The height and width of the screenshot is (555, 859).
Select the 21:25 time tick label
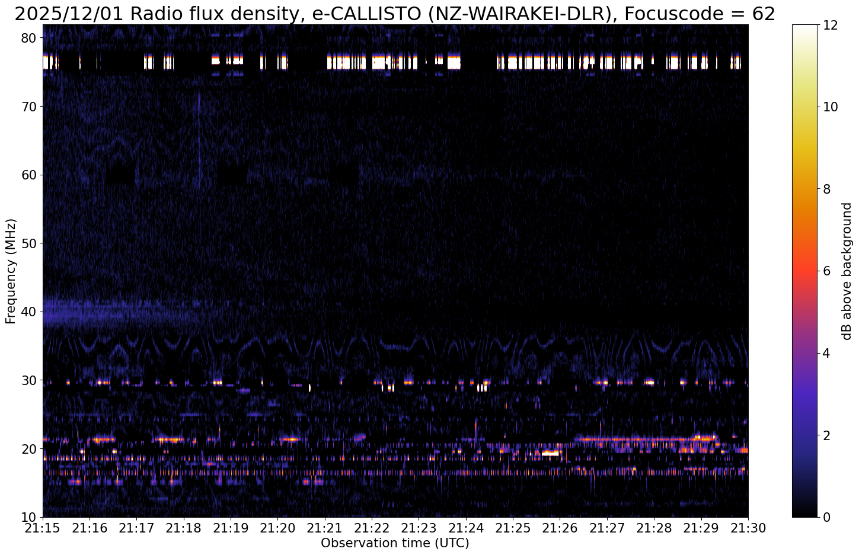(513, 527)
